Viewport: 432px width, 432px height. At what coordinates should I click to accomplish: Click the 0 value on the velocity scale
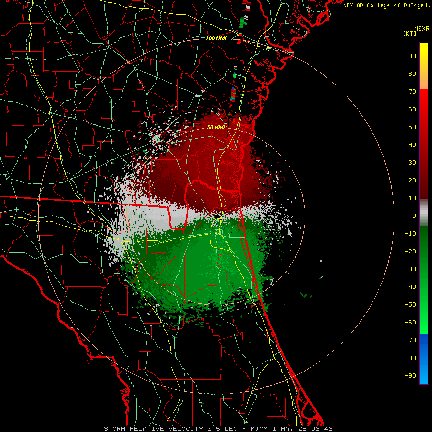[x=414, y=216]
